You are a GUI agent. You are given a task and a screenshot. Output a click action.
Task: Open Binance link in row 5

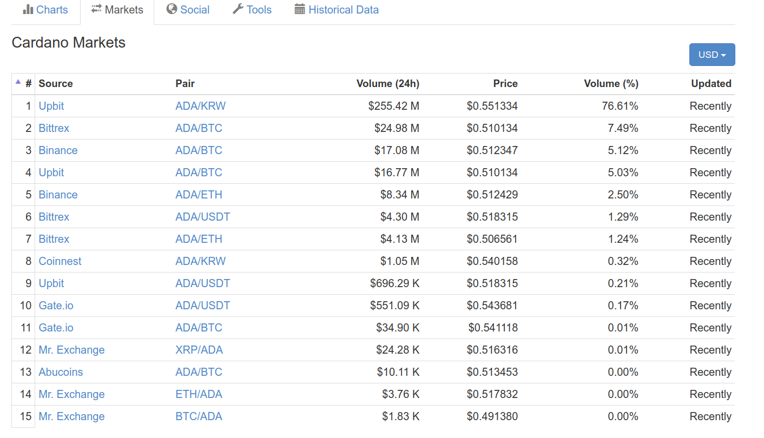58,195
